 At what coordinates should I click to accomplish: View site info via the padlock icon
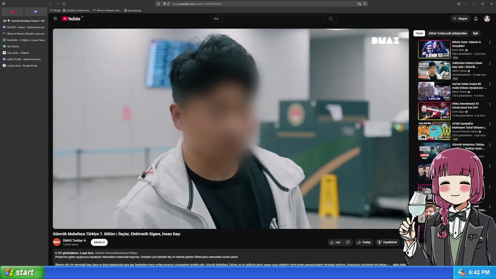tap(158, 4)
